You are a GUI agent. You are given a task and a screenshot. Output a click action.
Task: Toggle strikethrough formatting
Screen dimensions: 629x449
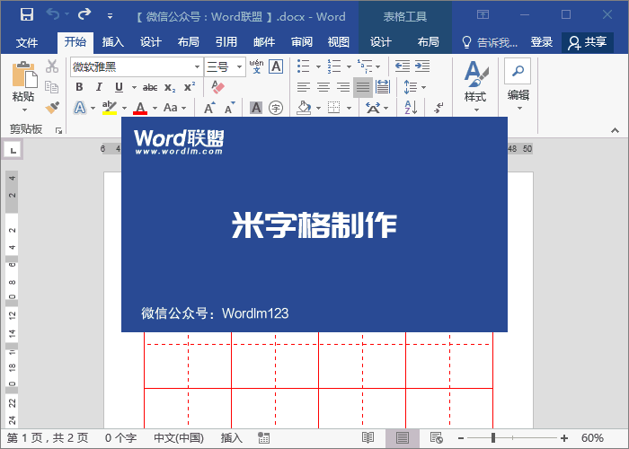coord(150,87)
